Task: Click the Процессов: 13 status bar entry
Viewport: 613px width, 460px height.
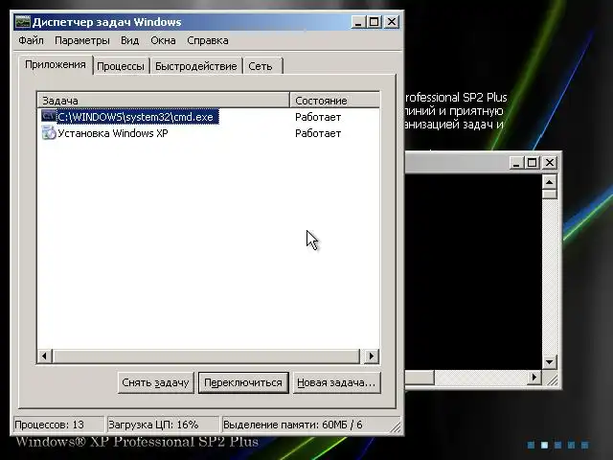Action: point(58,425)
